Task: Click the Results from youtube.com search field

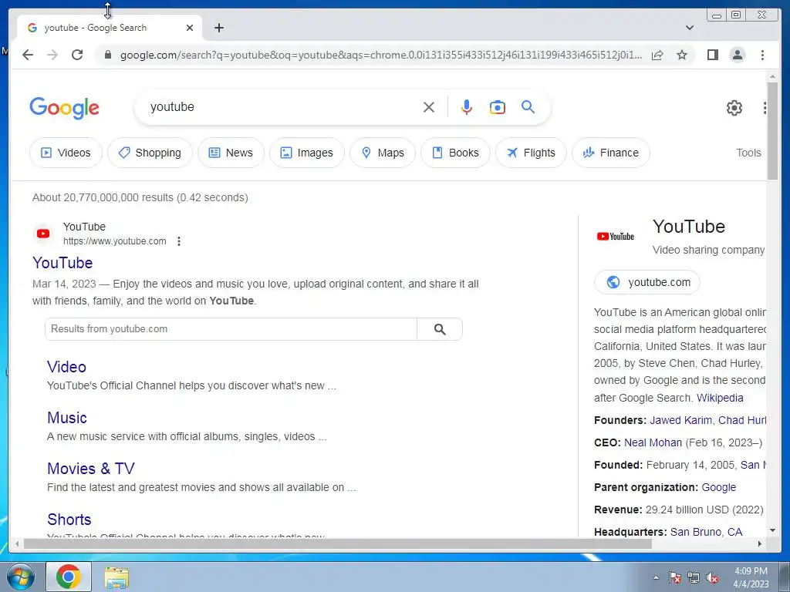Action: click(x=231, y=328)
